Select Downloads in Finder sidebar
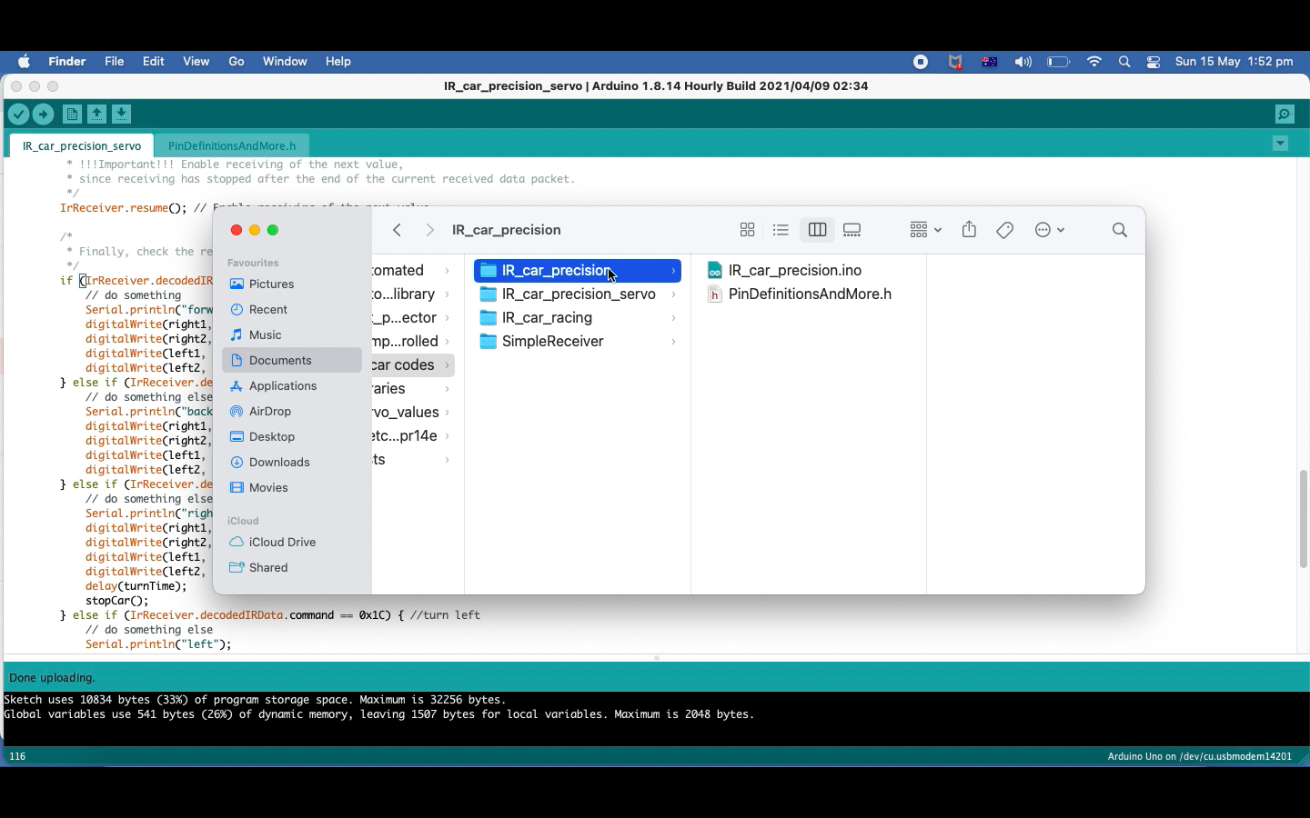1310x818 pixels. (291, 463)
